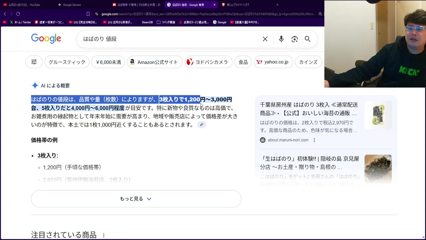Select the google.com URL in address bar
The height and width of the screenshot is (240, 426).
tap(208, 14)
